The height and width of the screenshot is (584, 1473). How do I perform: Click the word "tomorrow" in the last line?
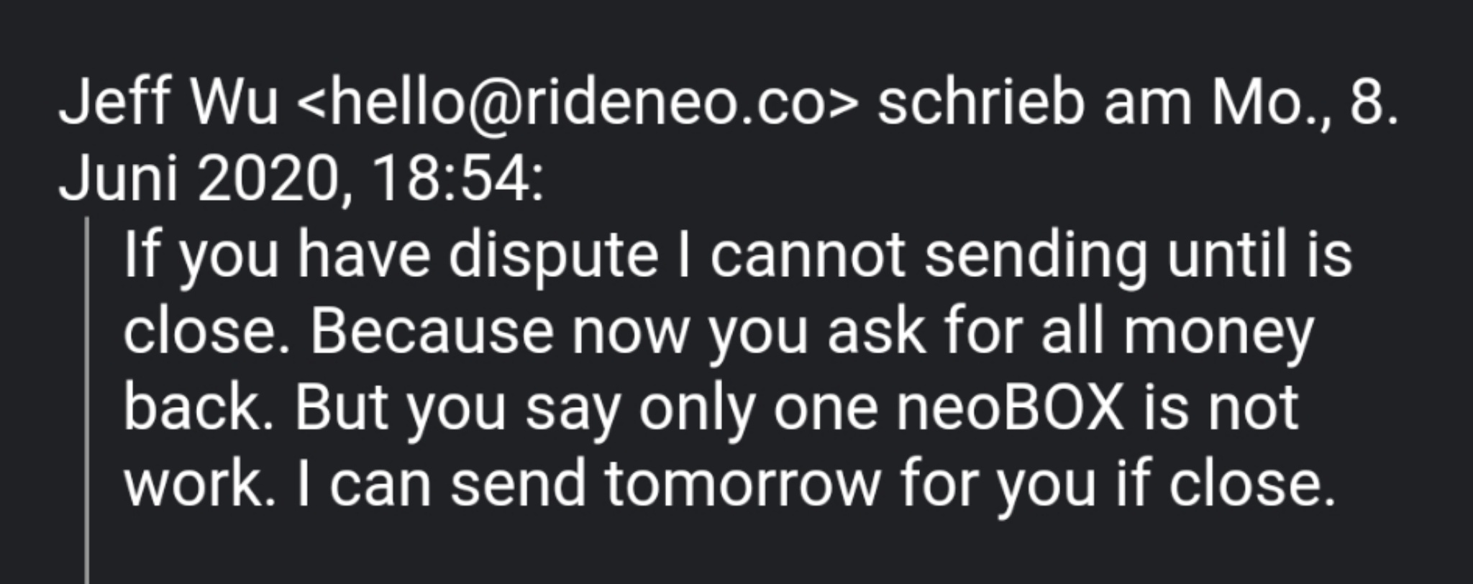pyautogui.click(x=742, y=484)
